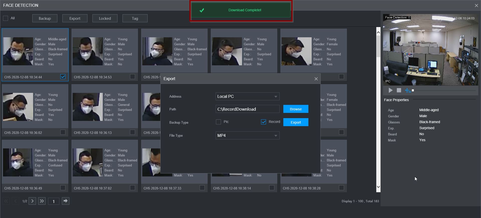Click the Backup button
The image size is (481, 218).
tap(45, 18)
